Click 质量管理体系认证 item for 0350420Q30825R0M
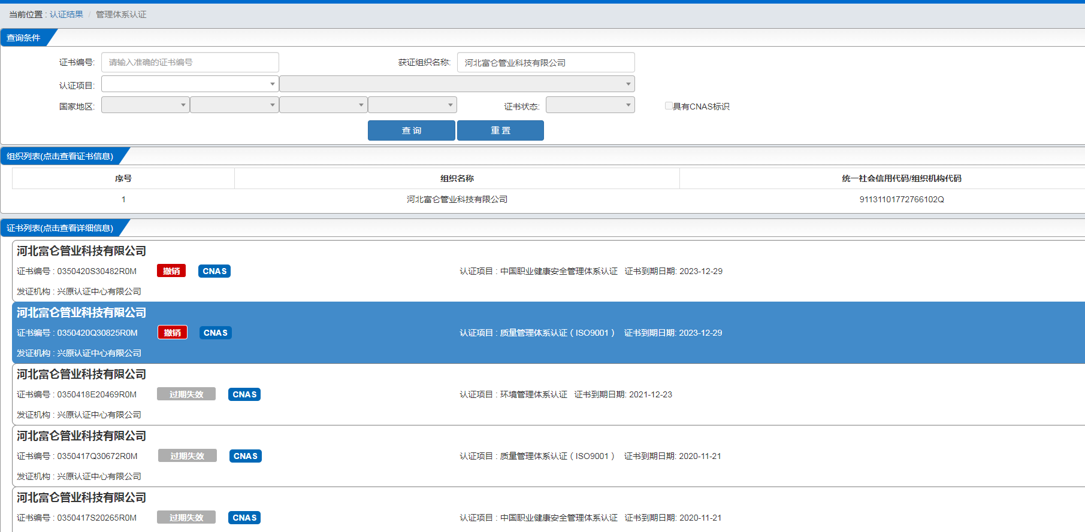 pos(557,333)
